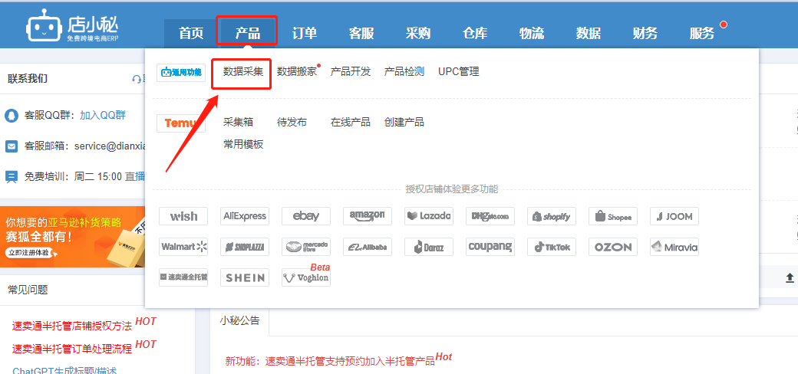Viewport: 798px width, 374px height.
Task: Select 数据采集 in the dropdown
Action: point(243,71)
